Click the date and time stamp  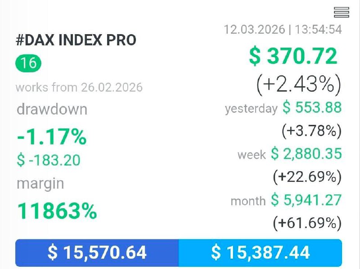pyautogui.click(x=283, y=30)
